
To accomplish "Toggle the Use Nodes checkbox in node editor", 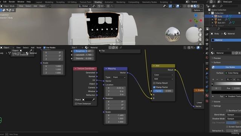I will pyautogui.click(x=44, y=48).
